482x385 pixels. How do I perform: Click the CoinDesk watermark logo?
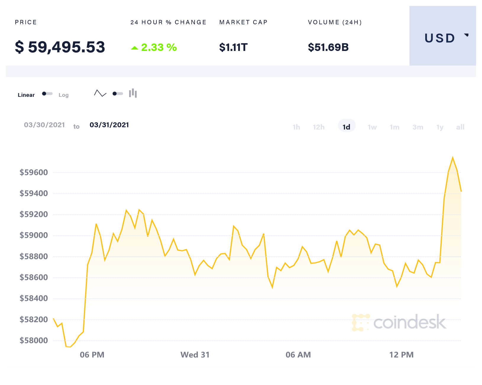(399, 323)
